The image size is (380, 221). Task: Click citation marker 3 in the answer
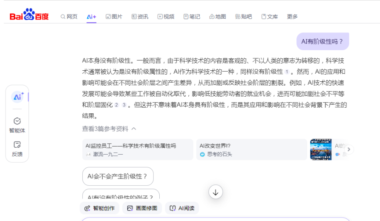coord(124,105)
